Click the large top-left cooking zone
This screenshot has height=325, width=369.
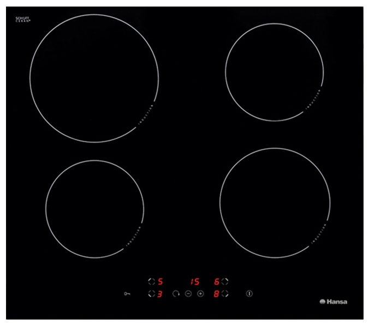tap(94, 79)
